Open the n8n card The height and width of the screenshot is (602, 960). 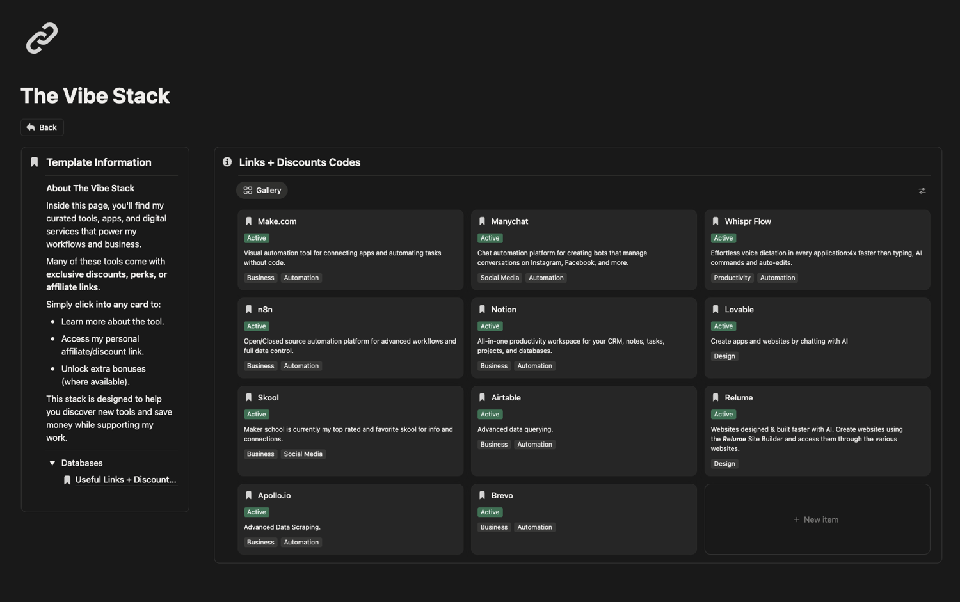pyautogui.click(x=265, y=310)
